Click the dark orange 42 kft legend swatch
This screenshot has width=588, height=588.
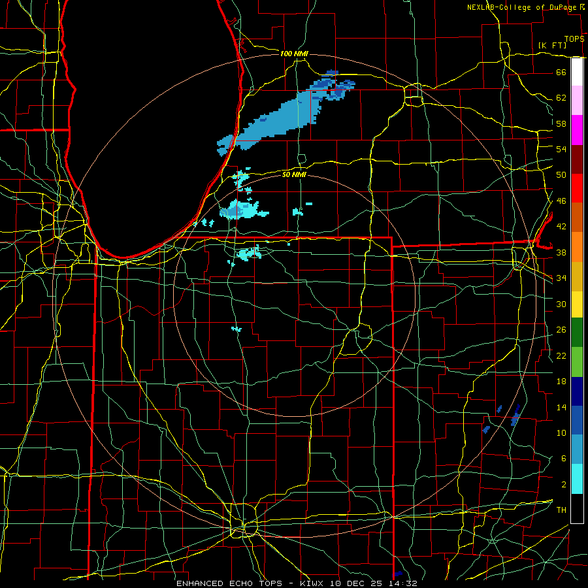point(577,218)
